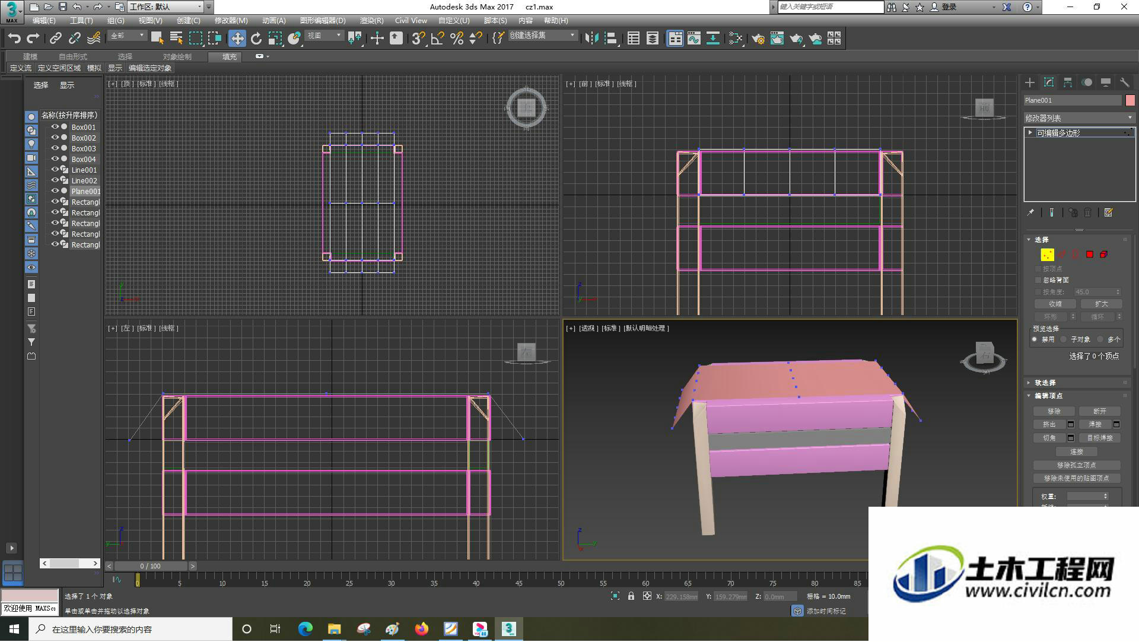This screenshot has height=642, width=1139.
Task: Select the 禁用 preview selection radio
Action: click(x=1035, y=339)
